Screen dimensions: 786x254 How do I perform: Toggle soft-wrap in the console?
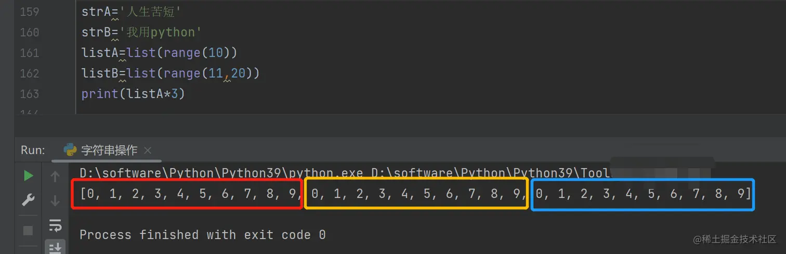(x=55, y=225)
